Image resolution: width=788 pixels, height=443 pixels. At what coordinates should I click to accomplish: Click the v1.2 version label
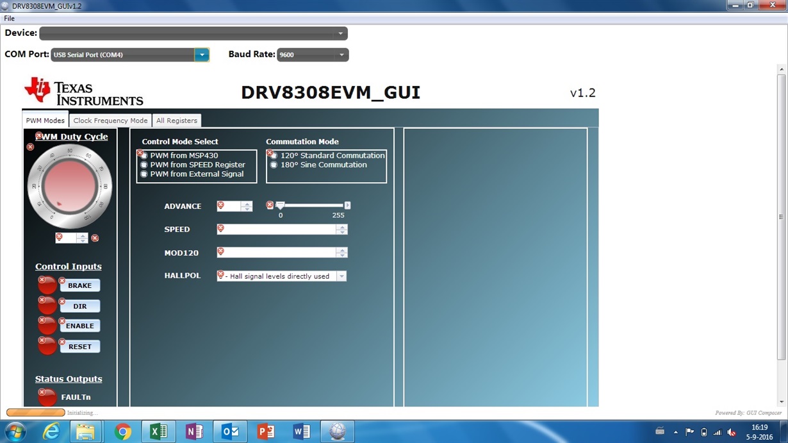(583, 93)
